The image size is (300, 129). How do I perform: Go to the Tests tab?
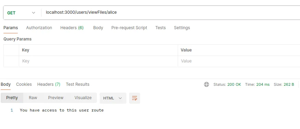coord(161,28)
